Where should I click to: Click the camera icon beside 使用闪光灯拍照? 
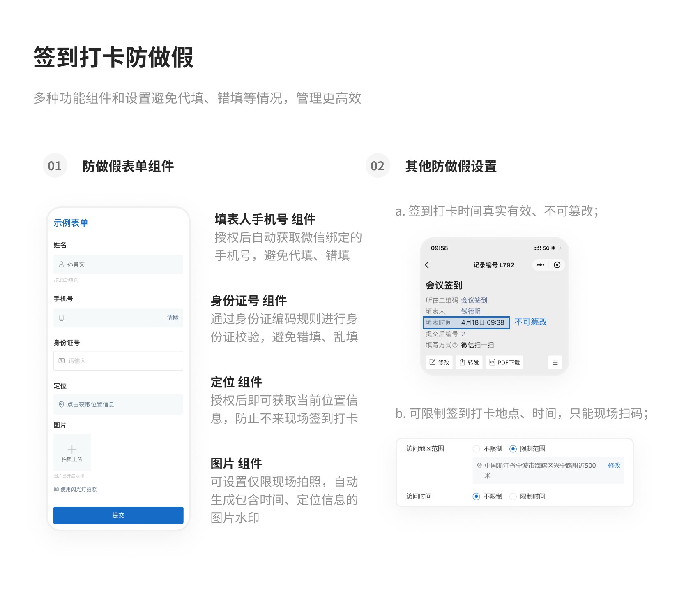(56, 489)
